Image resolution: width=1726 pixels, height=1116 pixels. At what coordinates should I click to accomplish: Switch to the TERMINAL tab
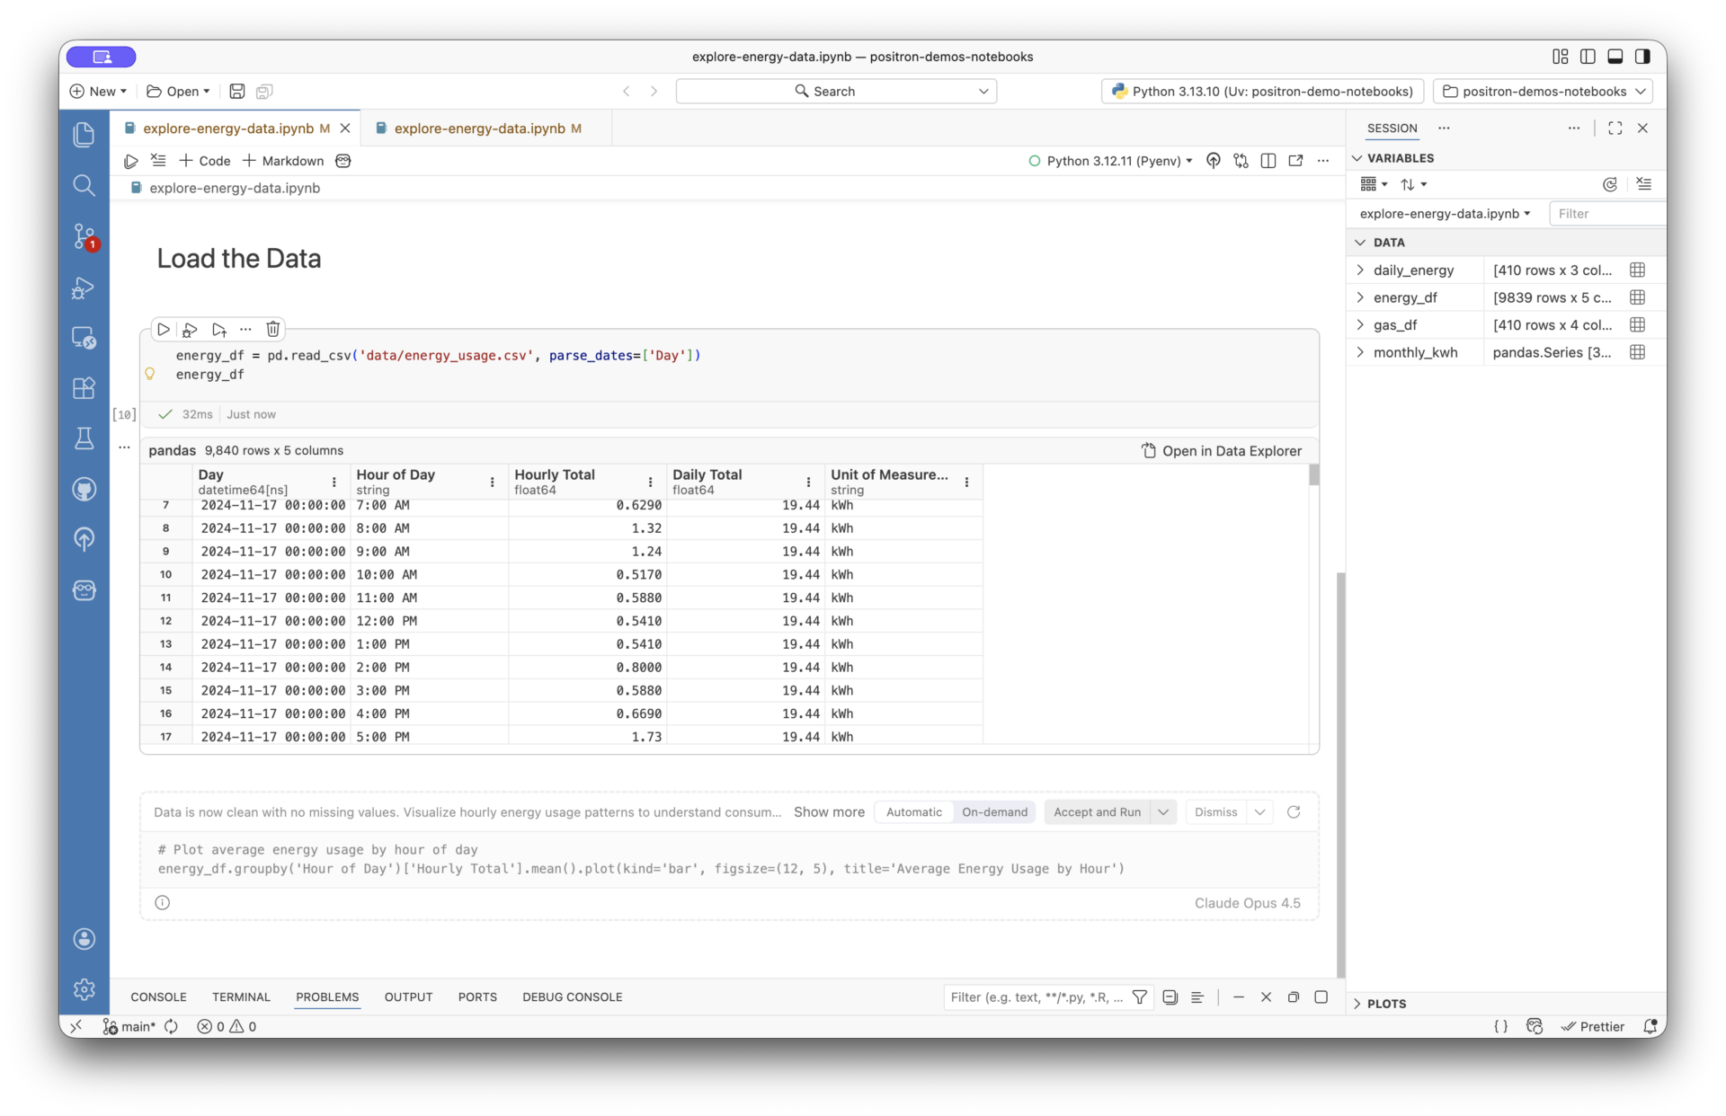pos(241,997)
